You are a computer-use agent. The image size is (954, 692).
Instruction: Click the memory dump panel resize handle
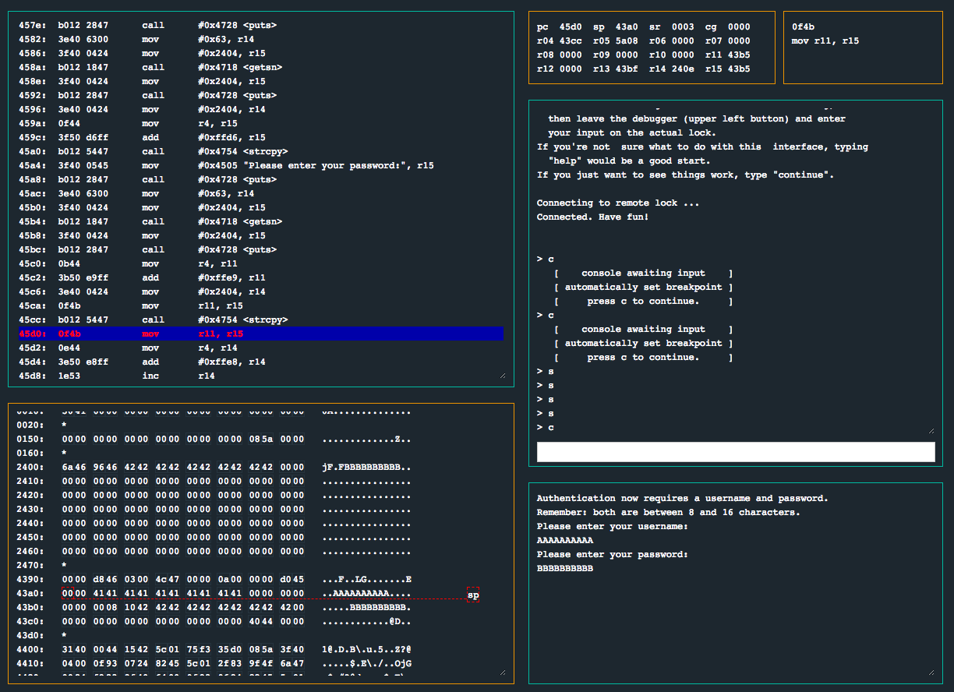tap(502, 672)
